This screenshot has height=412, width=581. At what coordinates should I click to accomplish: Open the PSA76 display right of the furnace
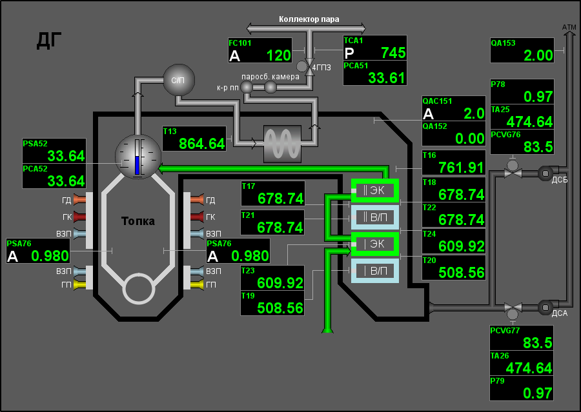tap(238, 251)
